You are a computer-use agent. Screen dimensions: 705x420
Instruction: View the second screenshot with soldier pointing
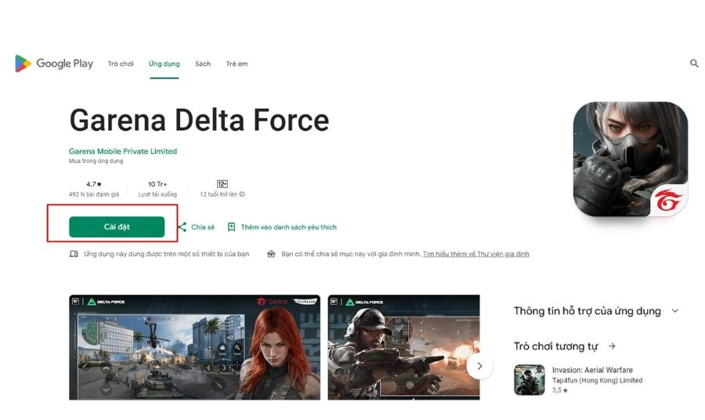[403, 347]
